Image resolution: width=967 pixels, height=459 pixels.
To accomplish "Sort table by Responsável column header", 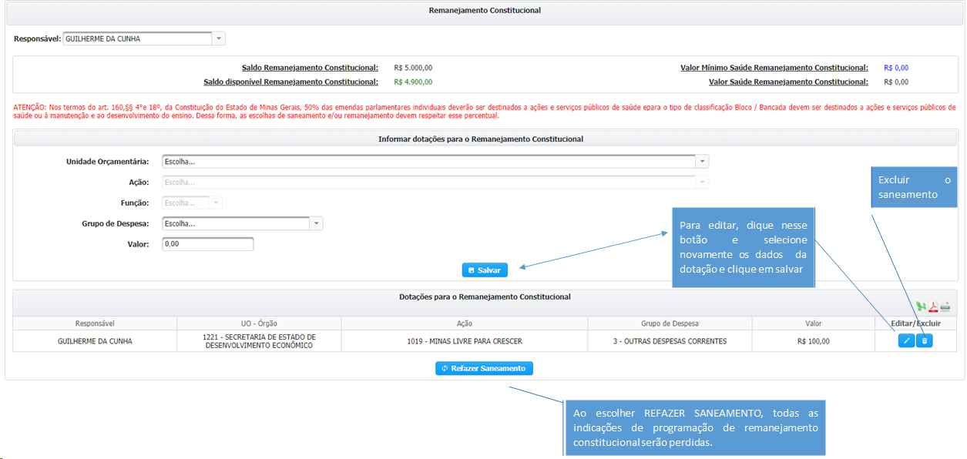I will click(x=95, y=323).
